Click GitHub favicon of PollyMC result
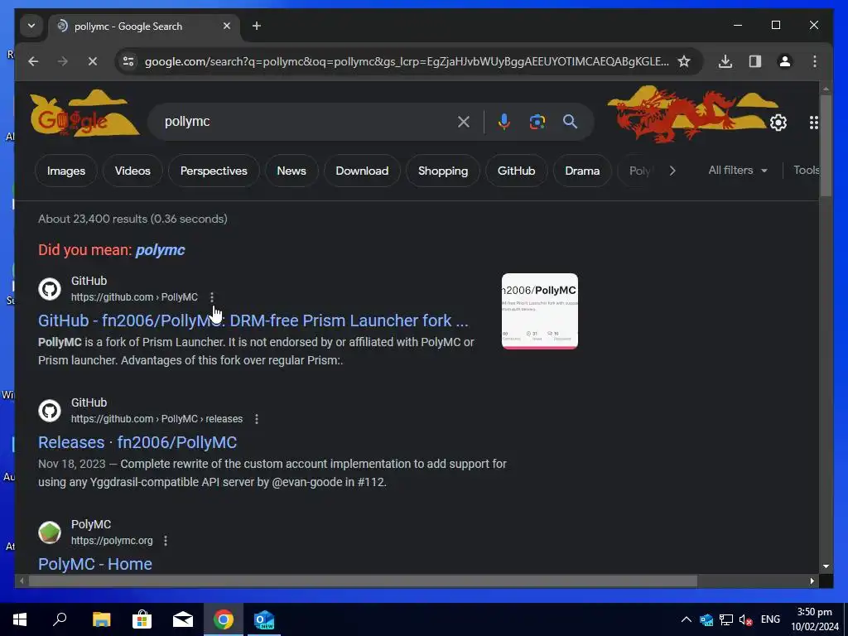848x636 pixels. pos(50,289)
